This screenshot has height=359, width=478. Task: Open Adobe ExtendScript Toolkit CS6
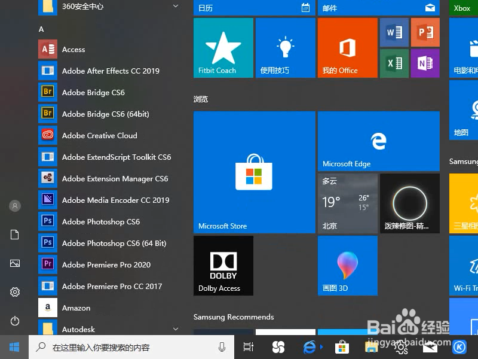(110, 157)
